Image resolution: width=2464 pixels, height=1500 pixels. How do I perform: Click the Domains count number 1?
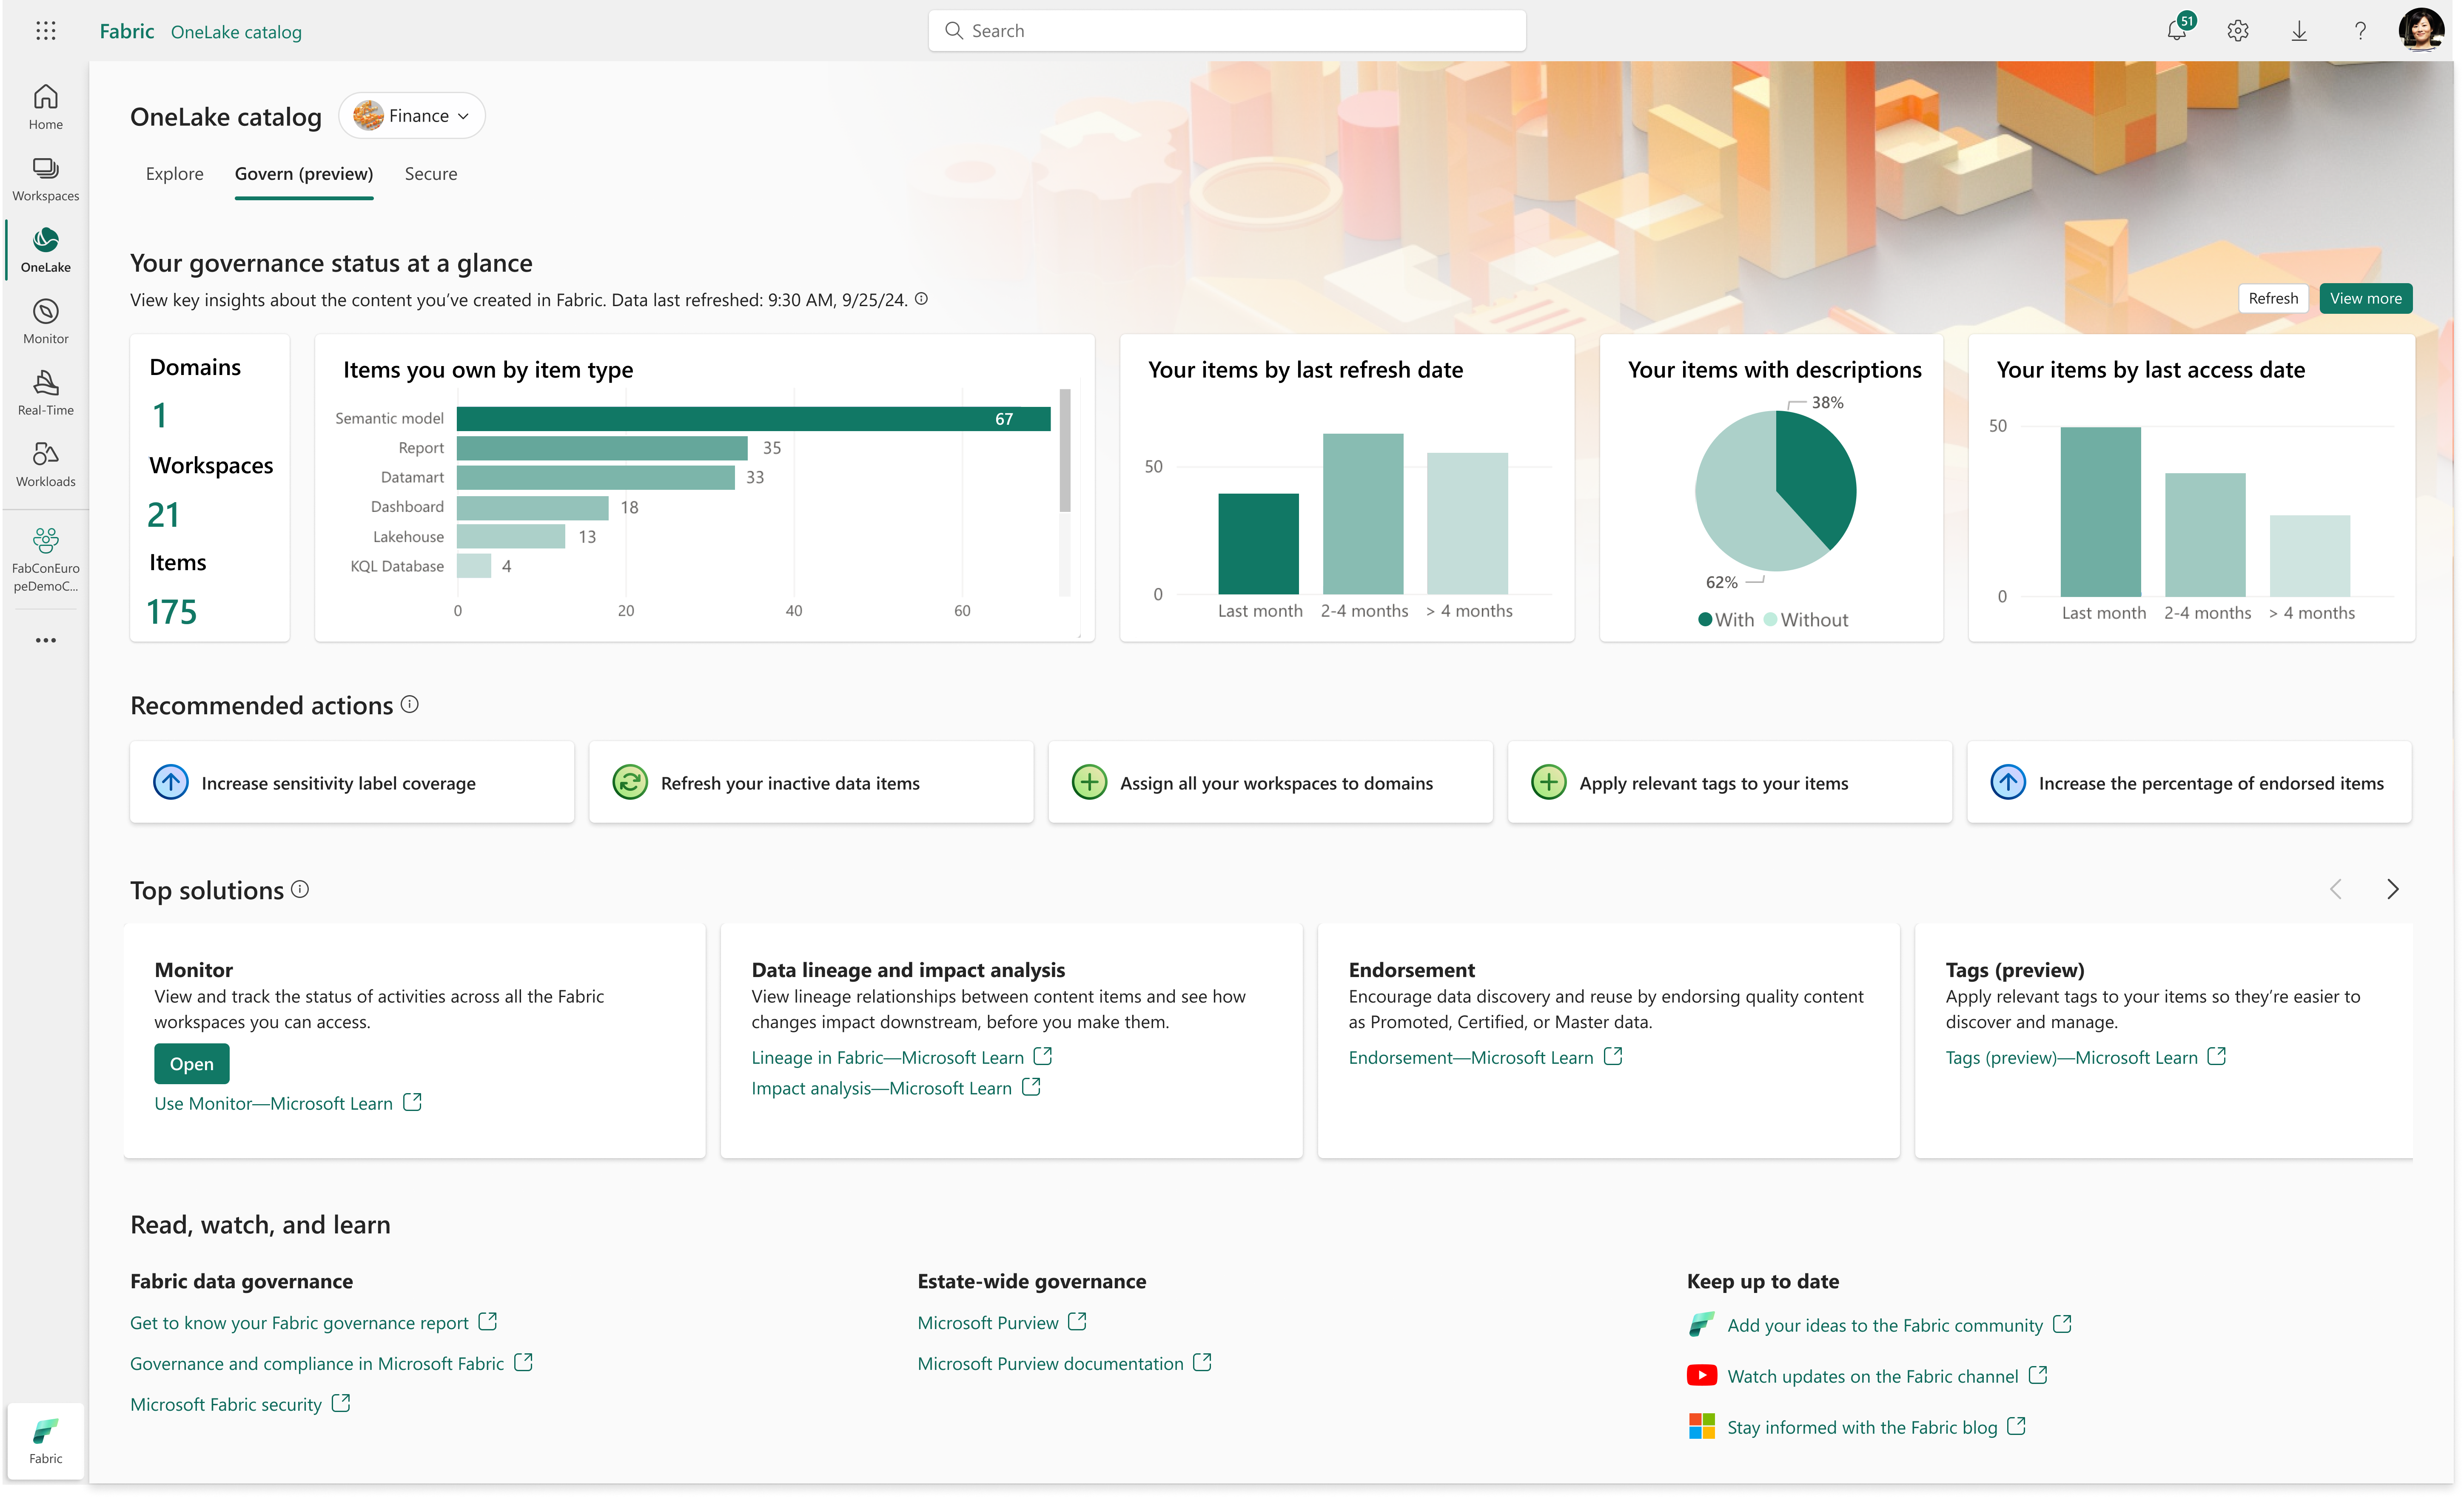click(160, 416)
